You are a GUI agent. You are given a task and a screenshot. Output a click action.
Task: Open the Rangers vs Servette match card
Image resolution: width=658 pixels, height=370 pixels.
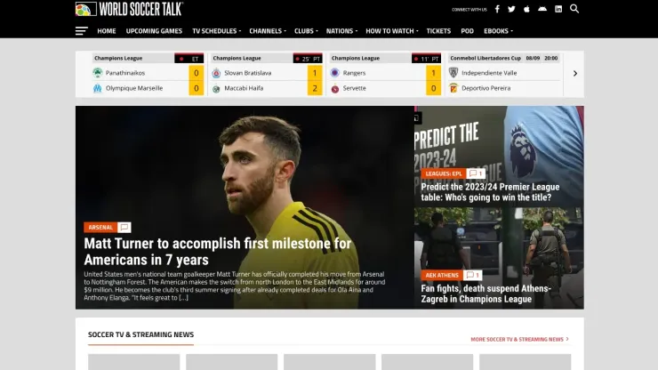385,75
